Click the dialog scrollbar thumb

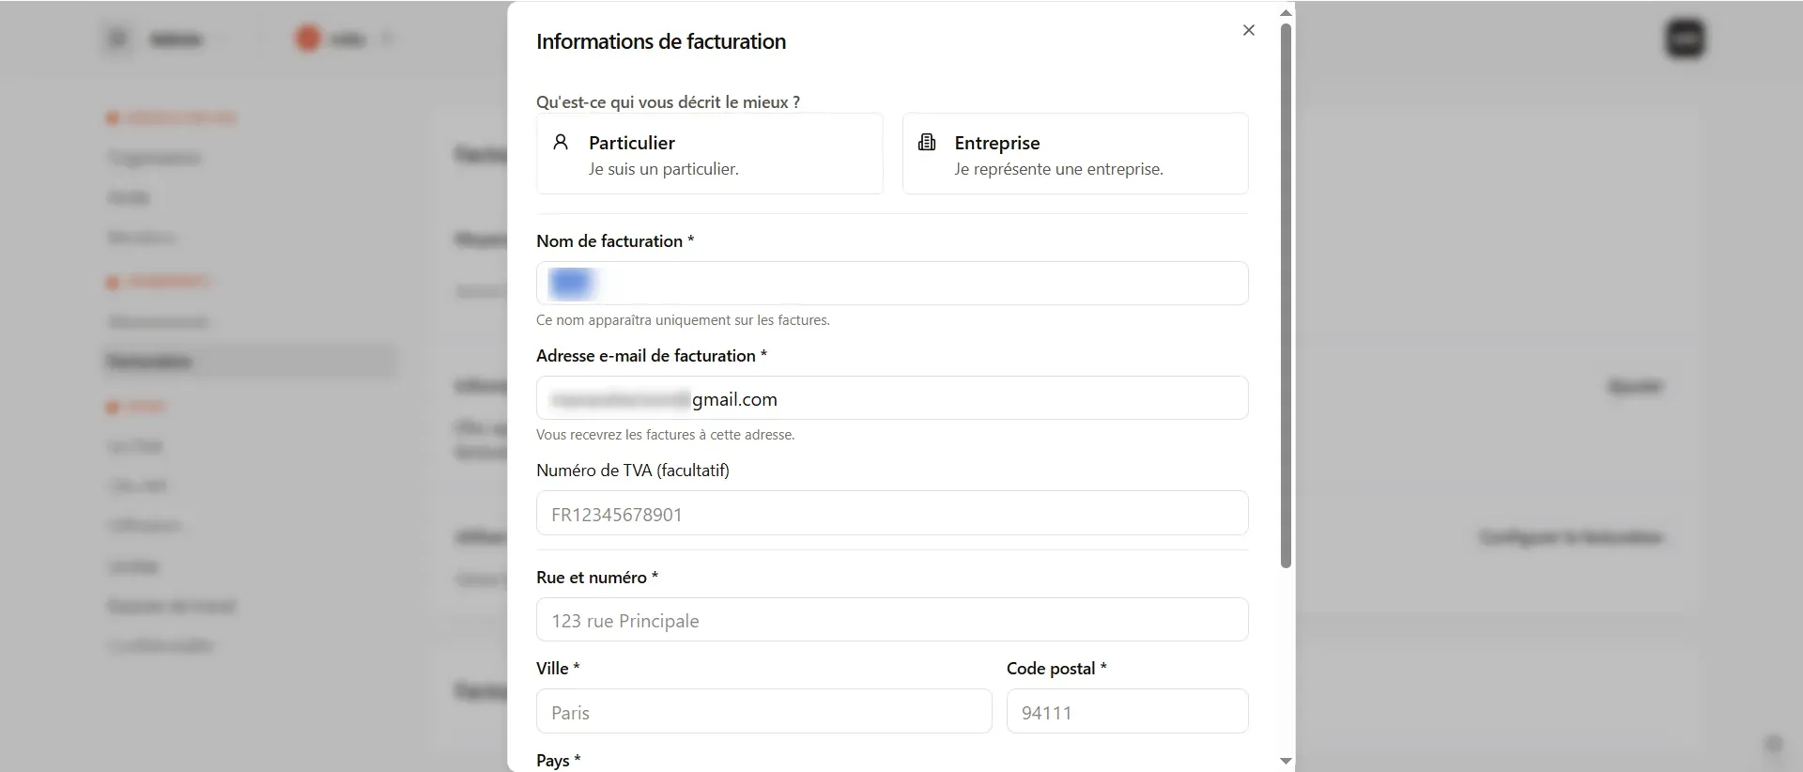click(1286, 296)
